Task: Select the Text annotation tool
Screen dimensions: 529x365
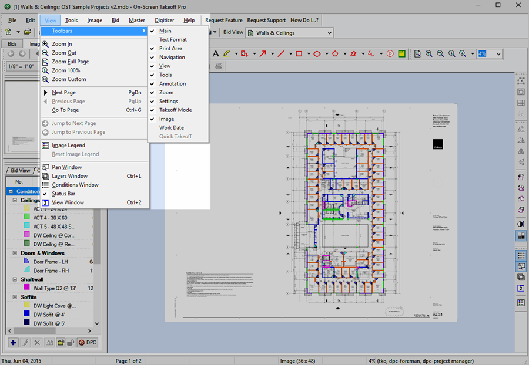Action: click(216, 53)
